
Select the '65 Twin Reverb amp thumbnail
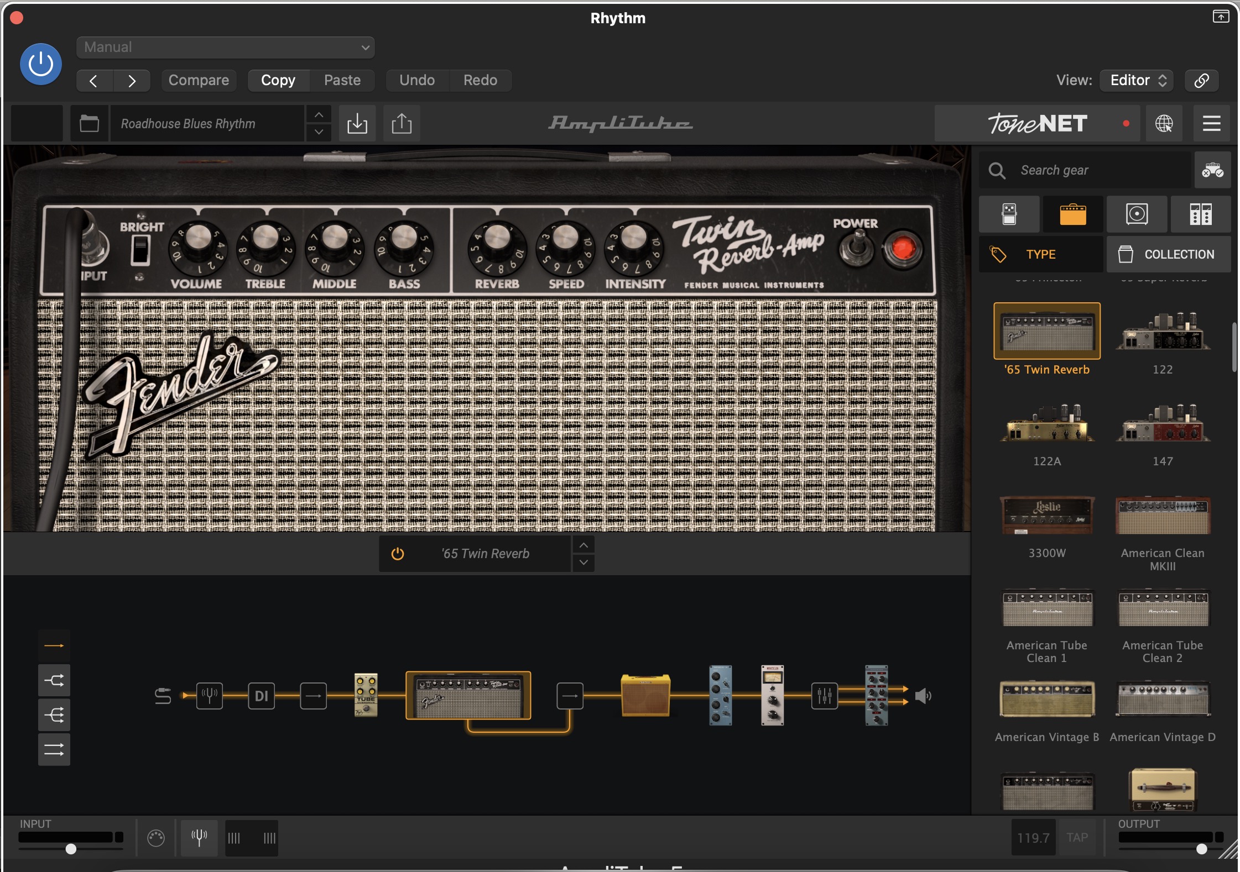tap(1047, 332)
